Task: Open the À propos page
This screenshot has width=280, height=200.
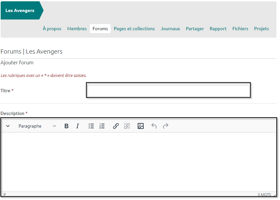Action: 52,29
